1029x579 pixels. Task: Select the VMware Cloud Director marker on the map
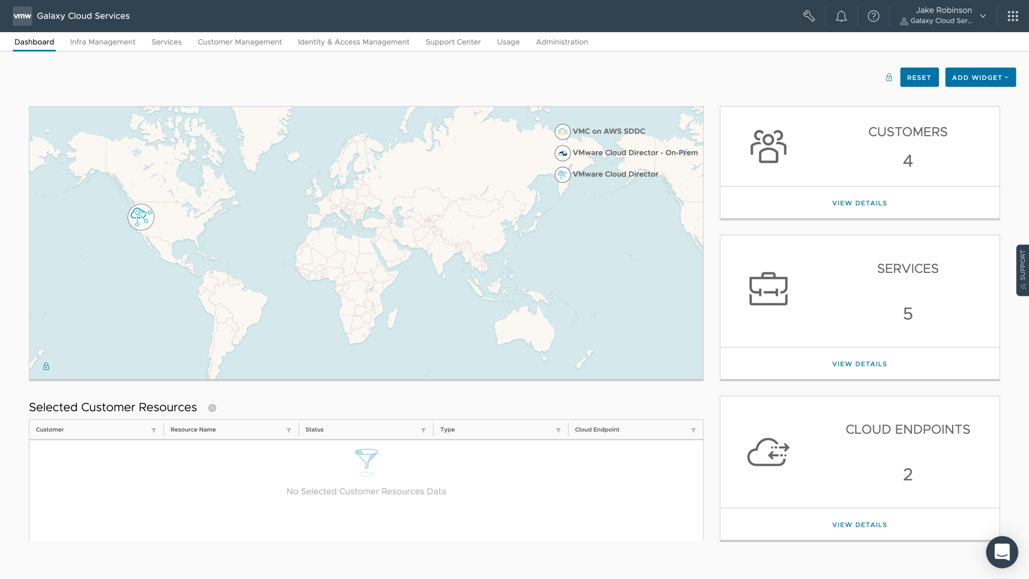coord(141,217)
